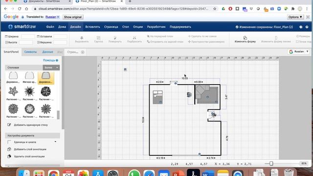Click the smartdraw logo
The width and height of the screenshot is (313, 176).
(x=22, y=26)
